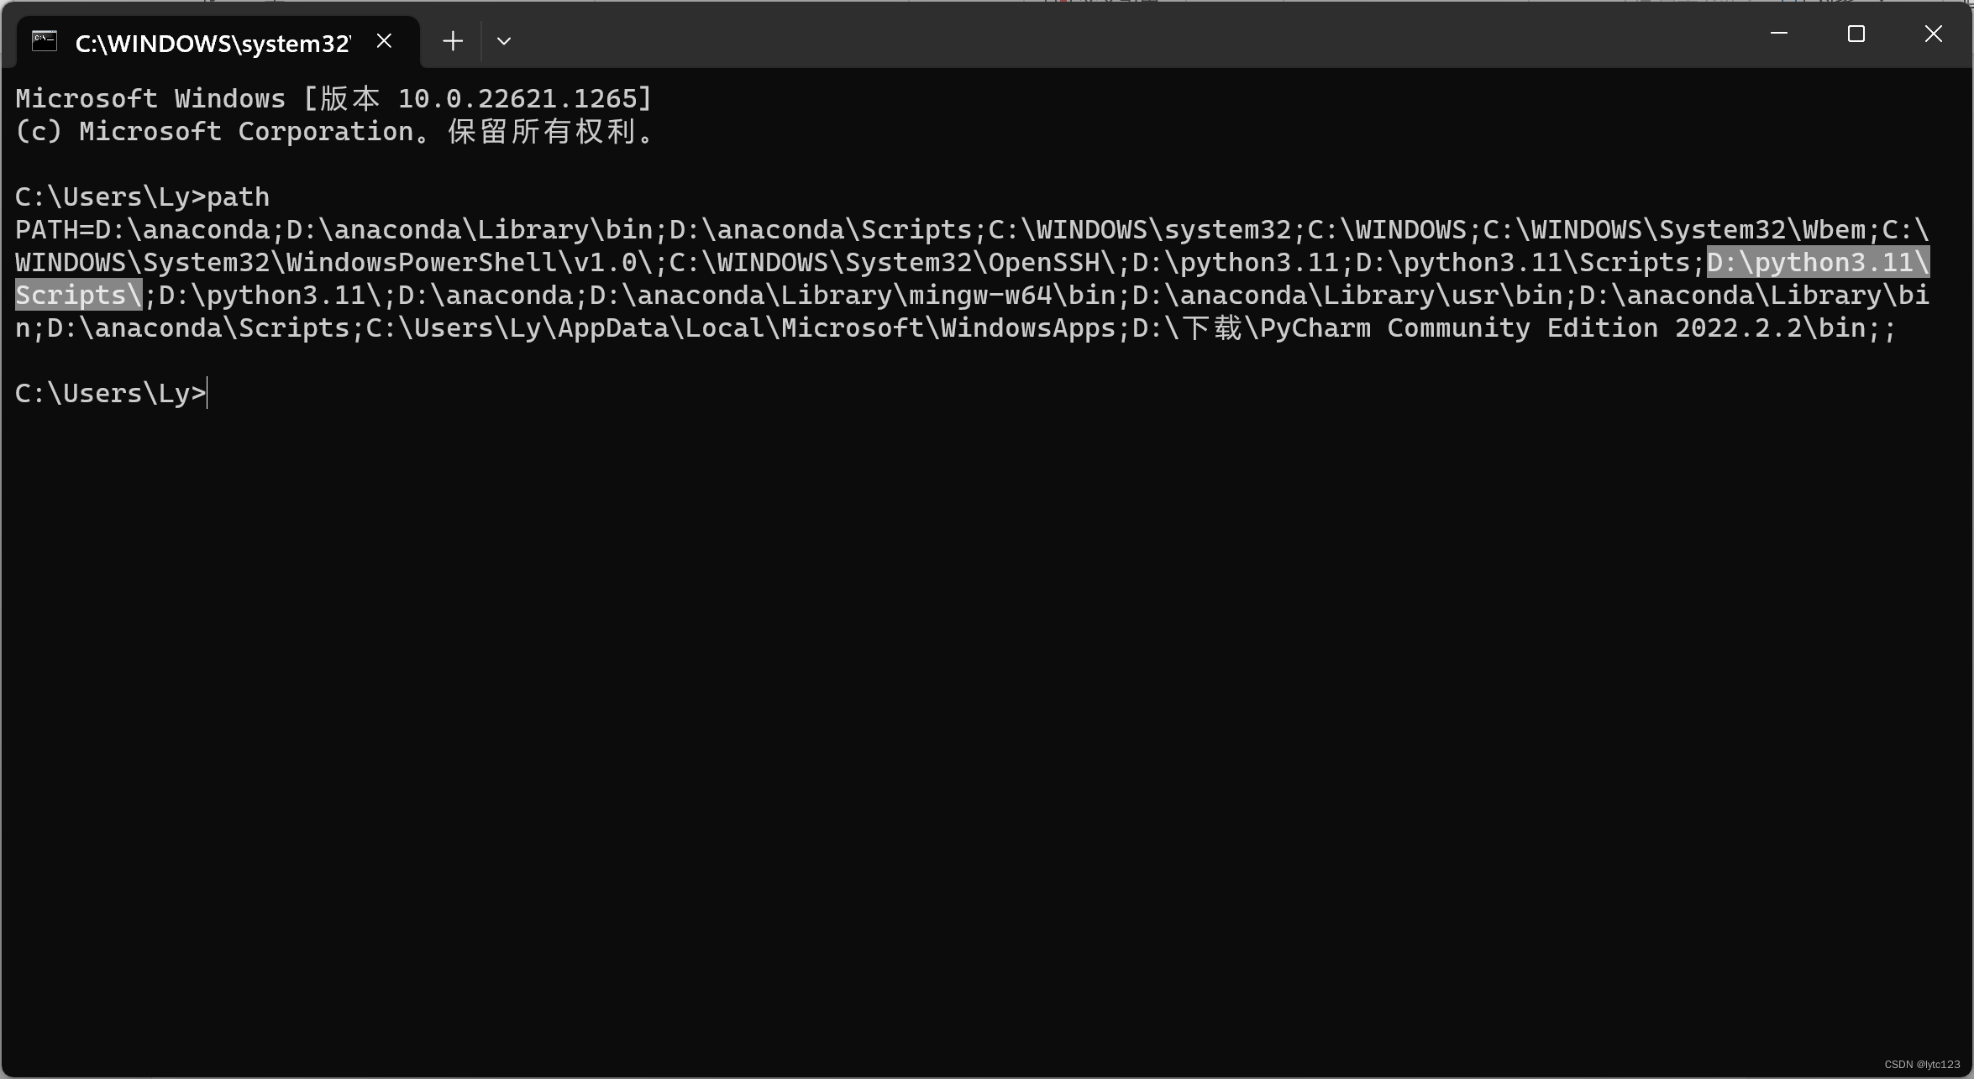Image resolution: width=1974 pixels, height=1079 pixels.
Task: Click the maximize icon in title bar
Action: pyautogui.click(x=1856, y=34)
